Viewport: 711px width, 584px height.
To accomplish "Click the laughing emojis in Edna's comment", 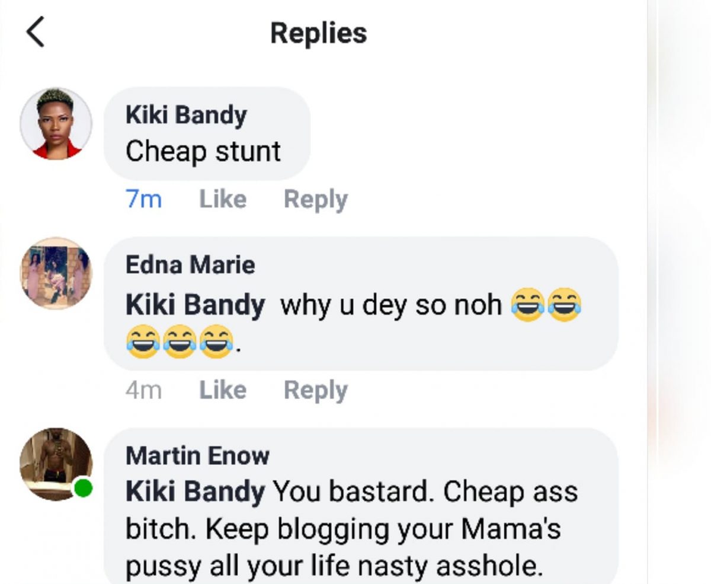I will pyautogui.click(x=179, y=342).
